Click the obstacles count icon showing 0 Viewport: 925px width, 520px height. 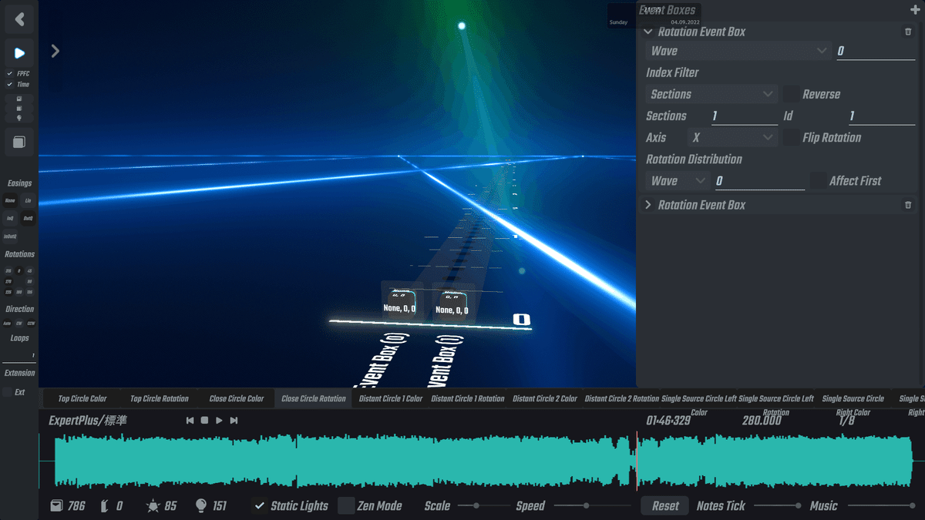point(105,506)
